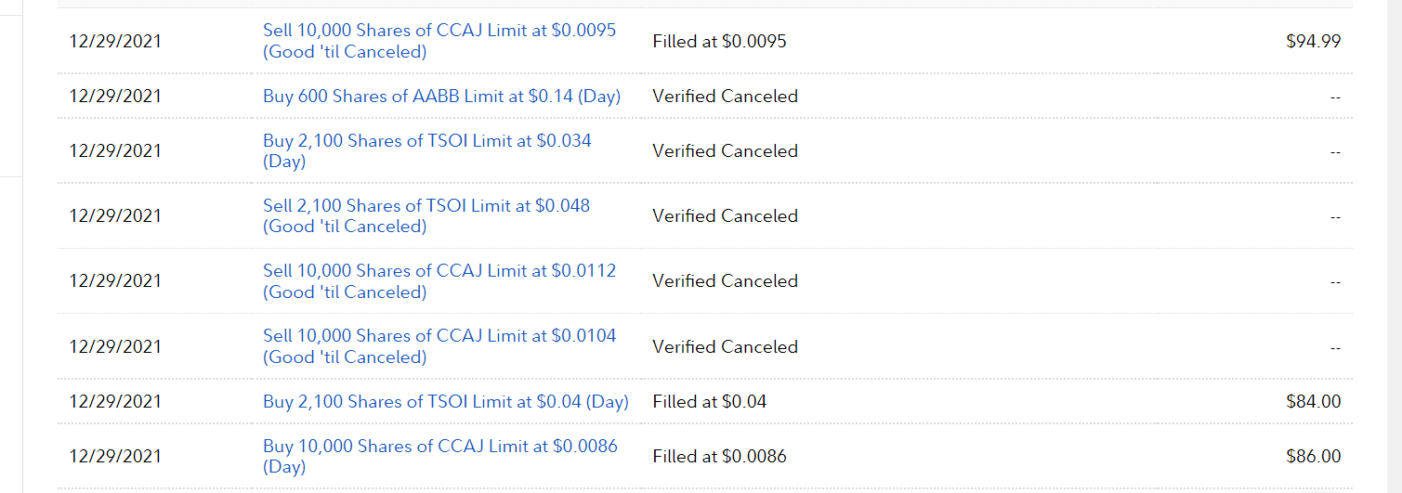The width and height of the screenshot is (1402, 493).
Task: Open the Sell CCAJ Limit at $0.0095 order
Action: point(439,31)
